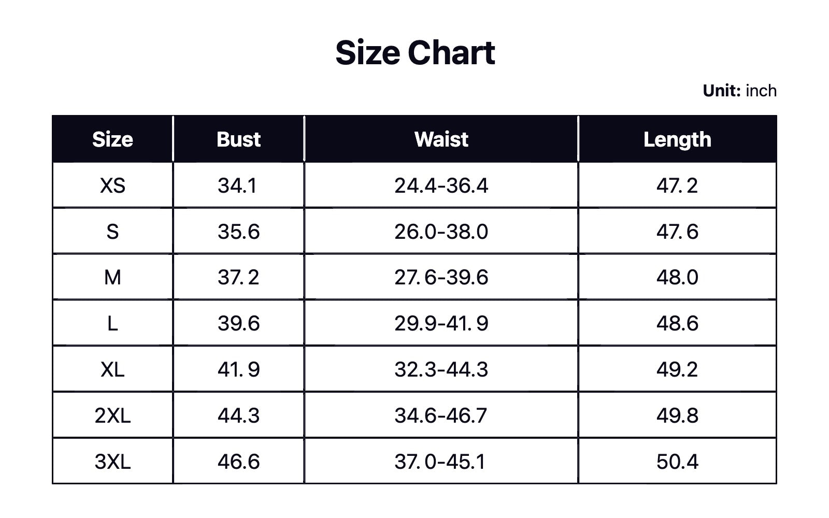Viewport: 829px width, 518px height.
Task: Select the Bust column header
Action: (238, 139)
